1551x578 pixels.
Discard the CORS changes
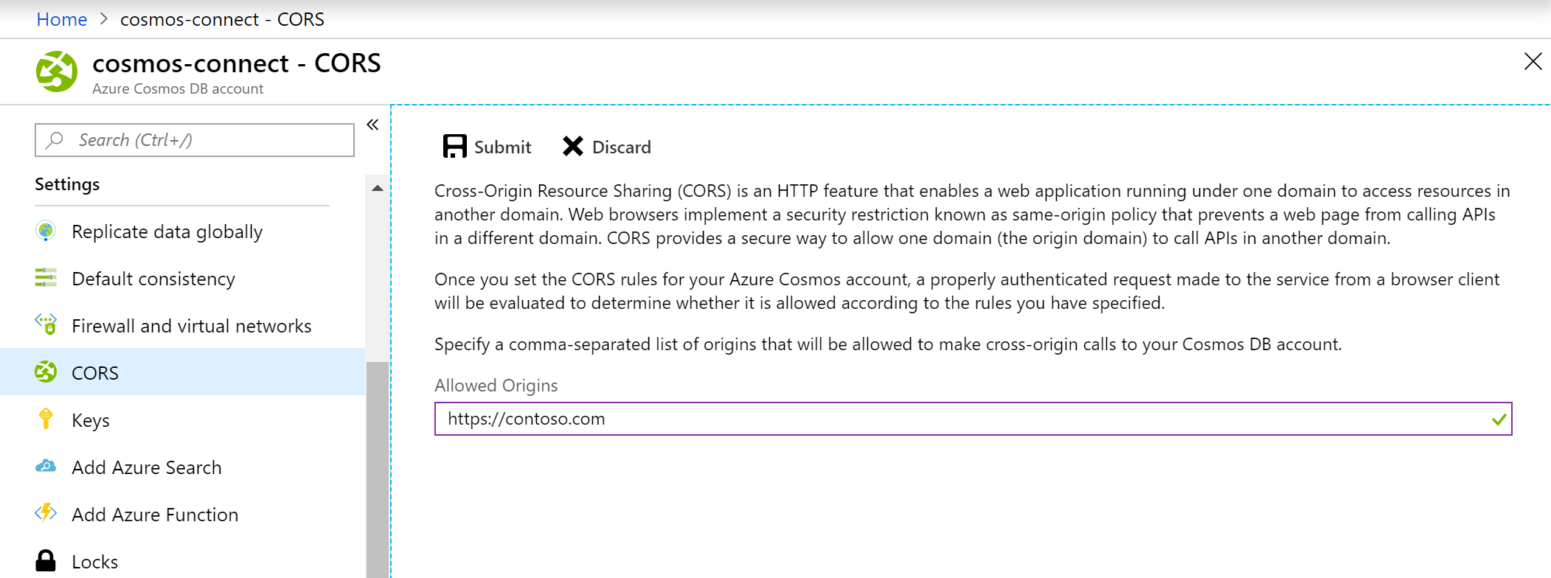coord(606,147)
